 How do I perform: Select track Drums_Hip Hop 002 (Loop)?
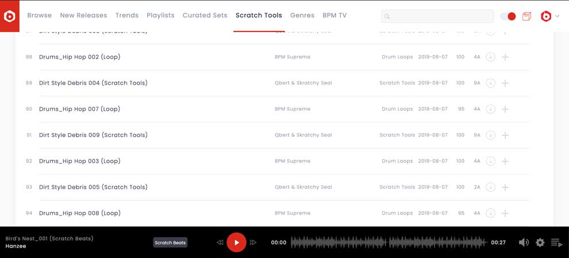[x=79, y=57]
